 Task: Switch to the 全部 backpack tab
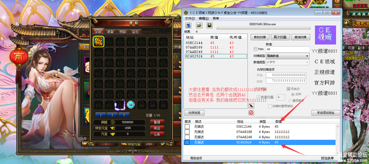tap(98, 32)
